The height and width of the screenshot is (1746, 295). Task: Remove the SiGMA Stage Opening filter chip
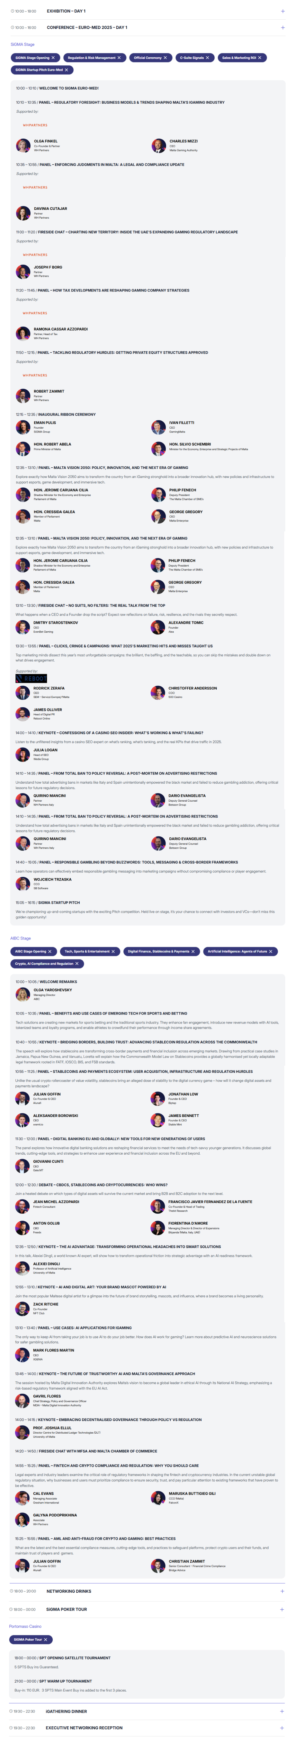pos(53,58)
